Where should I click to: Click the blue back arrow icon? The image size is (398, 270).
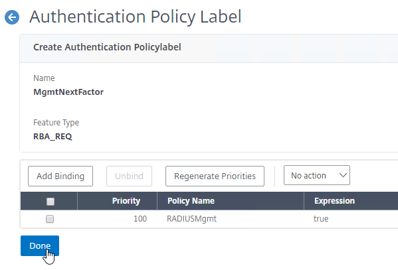pos(12,17)
